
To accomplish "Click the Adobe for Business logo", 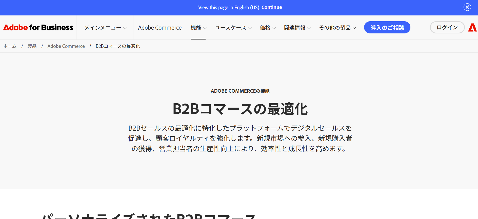I will tap(38, 27).
